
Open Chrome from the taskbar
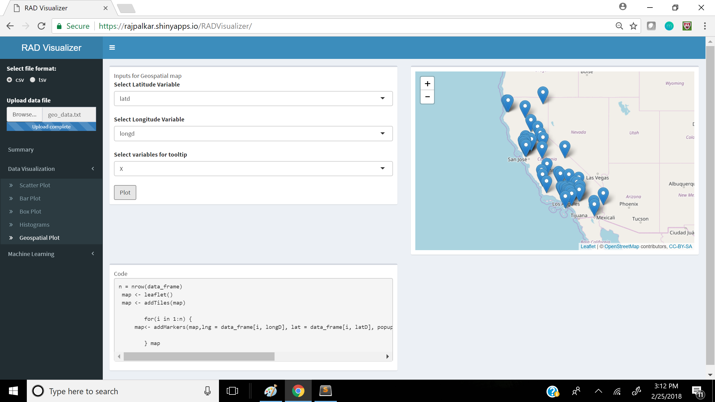(x=298, y=391)
